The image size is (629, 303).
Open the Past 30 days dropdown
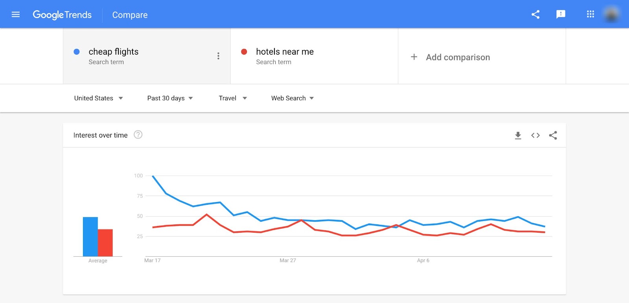pyautogui.click(x=170, y=98)
